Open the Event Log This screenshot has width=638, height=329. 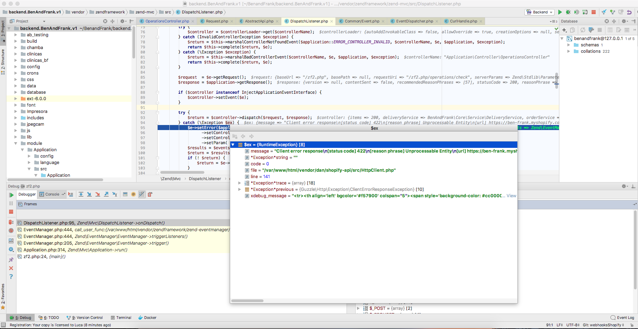622,318
